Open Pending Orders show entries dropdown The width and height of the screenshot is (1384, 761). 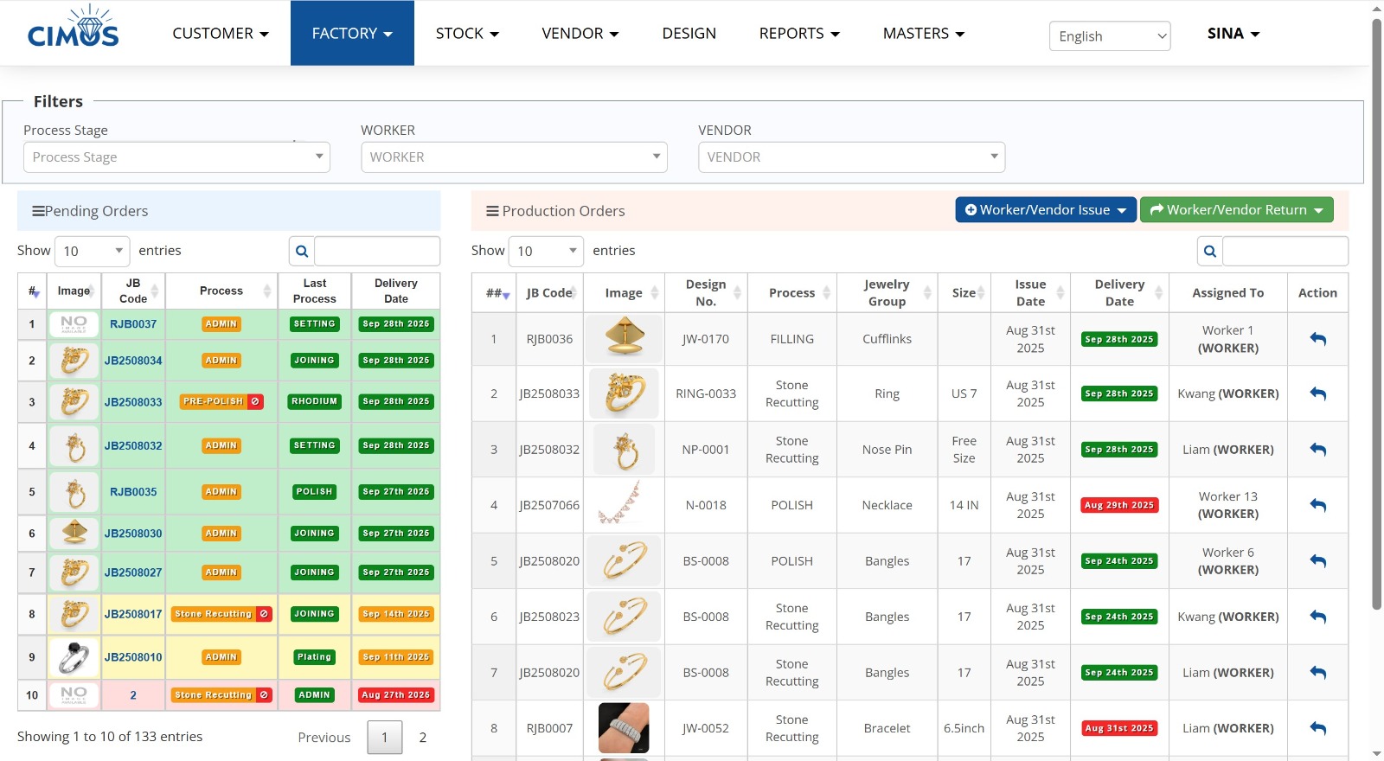point(92,251)
